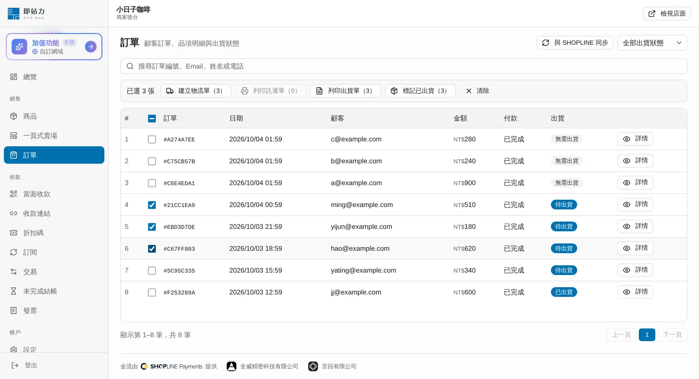This screenshot has height=379, width=699.
Task: Click the box icon on 標記已出貨
Action: 394,91
